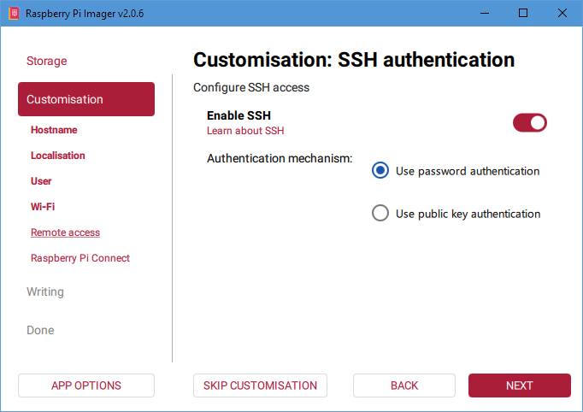Go back with the BACK button
The image size is (583, 412).
click(x=404, y=386)
